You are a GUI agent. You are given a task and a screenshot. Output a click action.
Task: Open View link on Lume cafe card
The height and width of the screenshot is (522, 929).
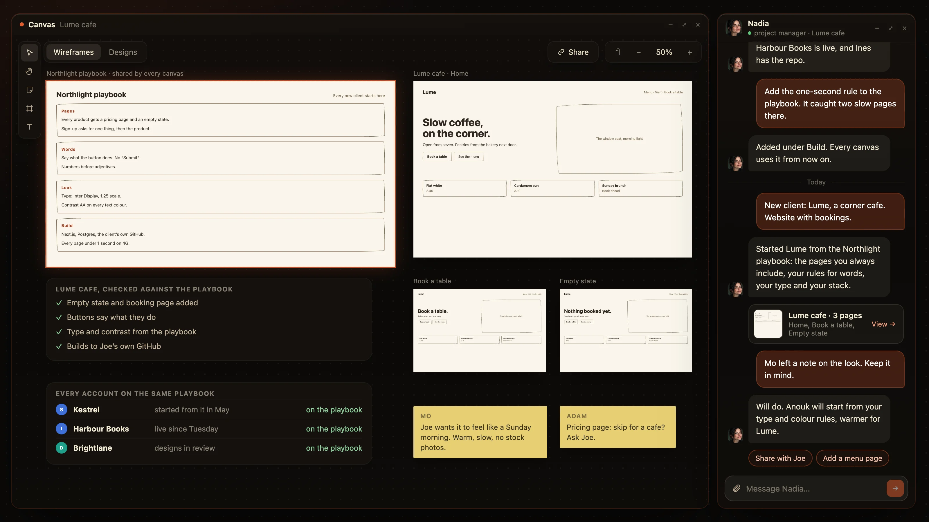(883, 324)
